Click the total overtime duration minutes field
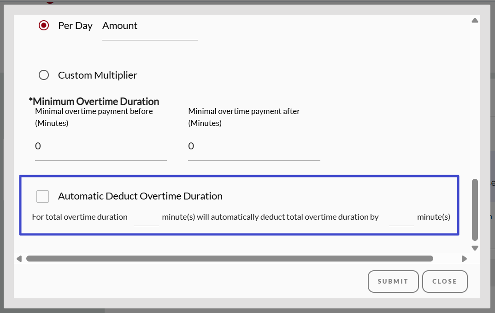 point(146,218)
